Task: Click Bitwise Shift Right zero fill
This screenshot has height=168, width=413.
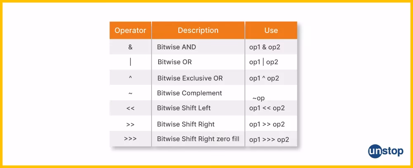Action: (198, 139)
